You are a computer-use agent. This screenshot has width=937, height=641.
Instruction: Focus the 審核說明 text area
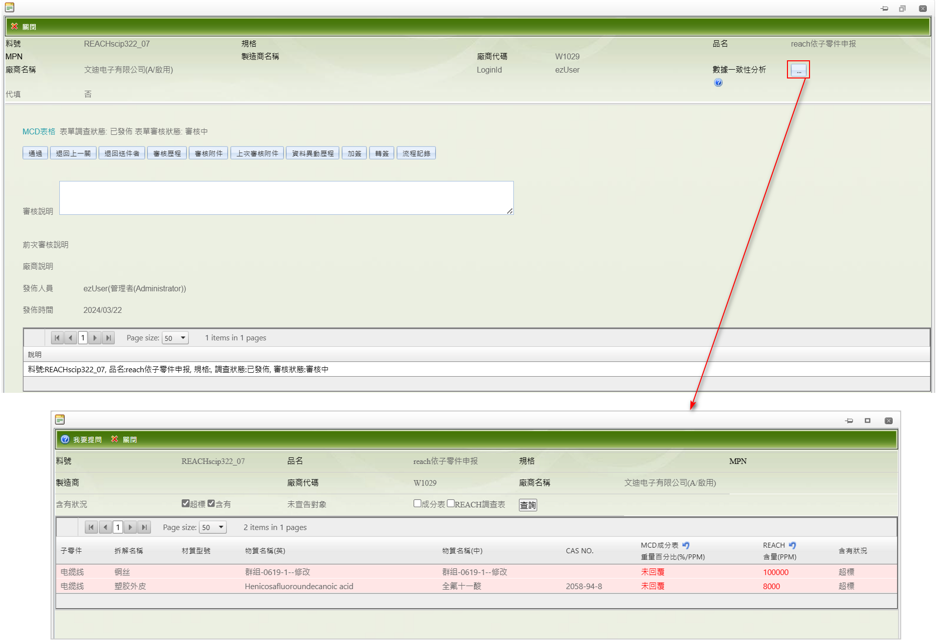click(286, 198)
